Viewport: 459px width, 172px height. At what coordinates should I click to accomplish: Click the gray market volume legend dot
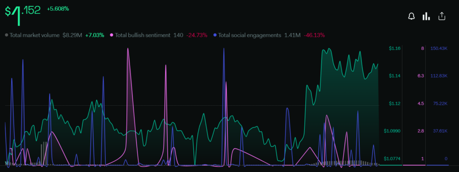pos(6,35)
